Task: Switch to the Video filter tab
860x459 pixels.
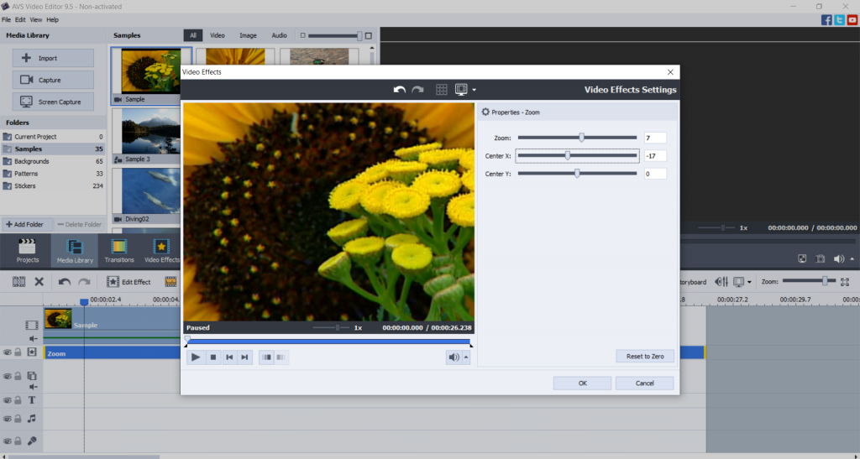Action: (x=218, y=35)
